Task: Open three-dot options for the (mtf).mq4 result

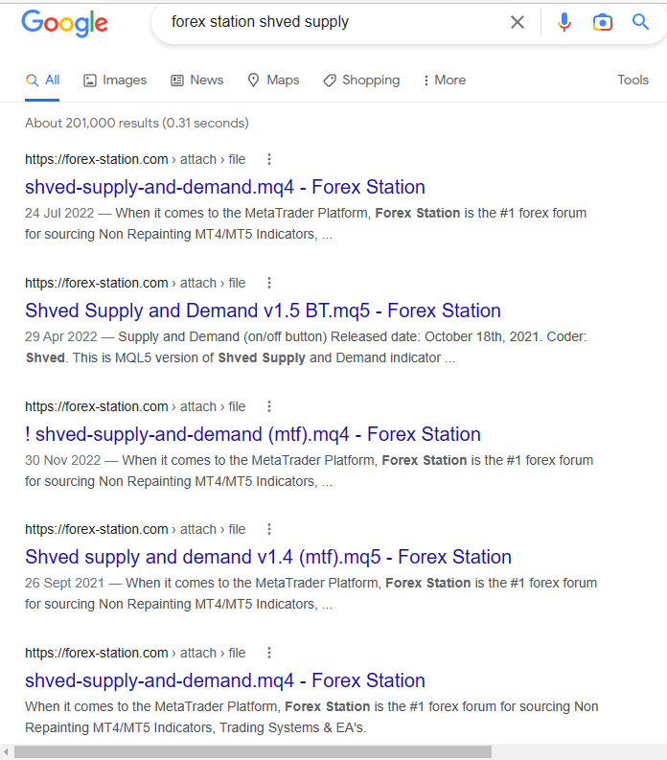Action: 269,406
